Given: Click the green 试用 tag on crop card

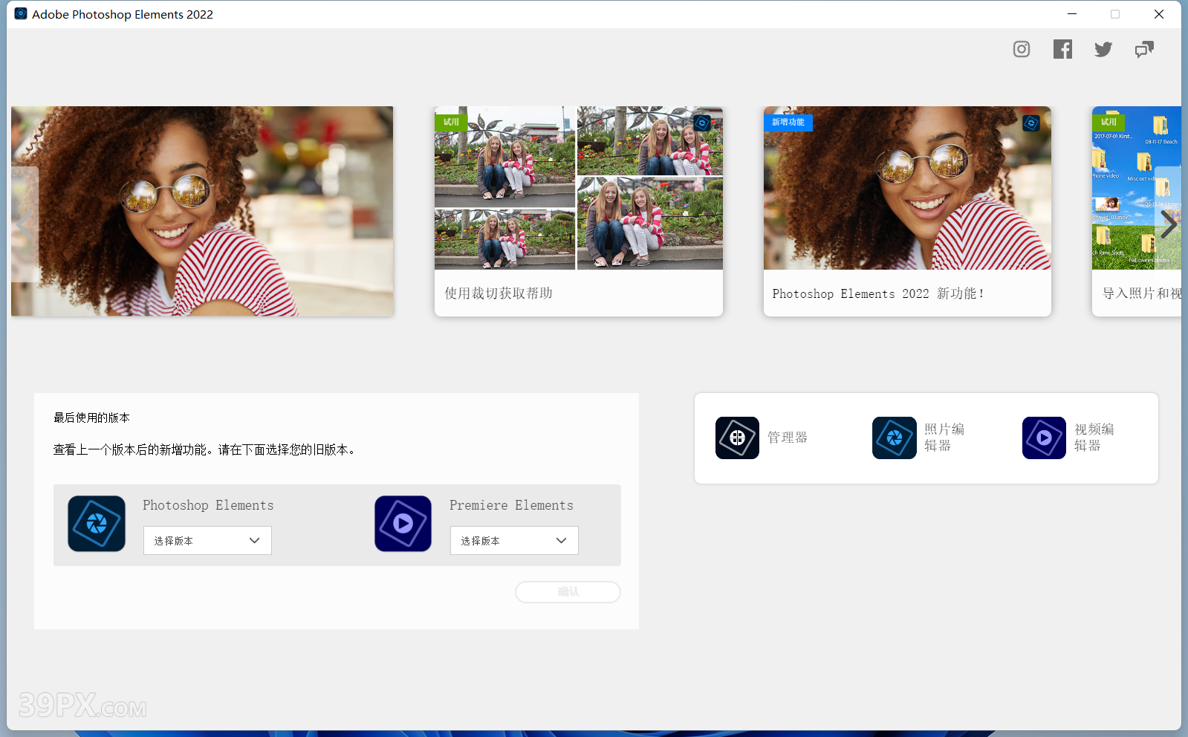Looking at the screenshot, I should (451, 122).
